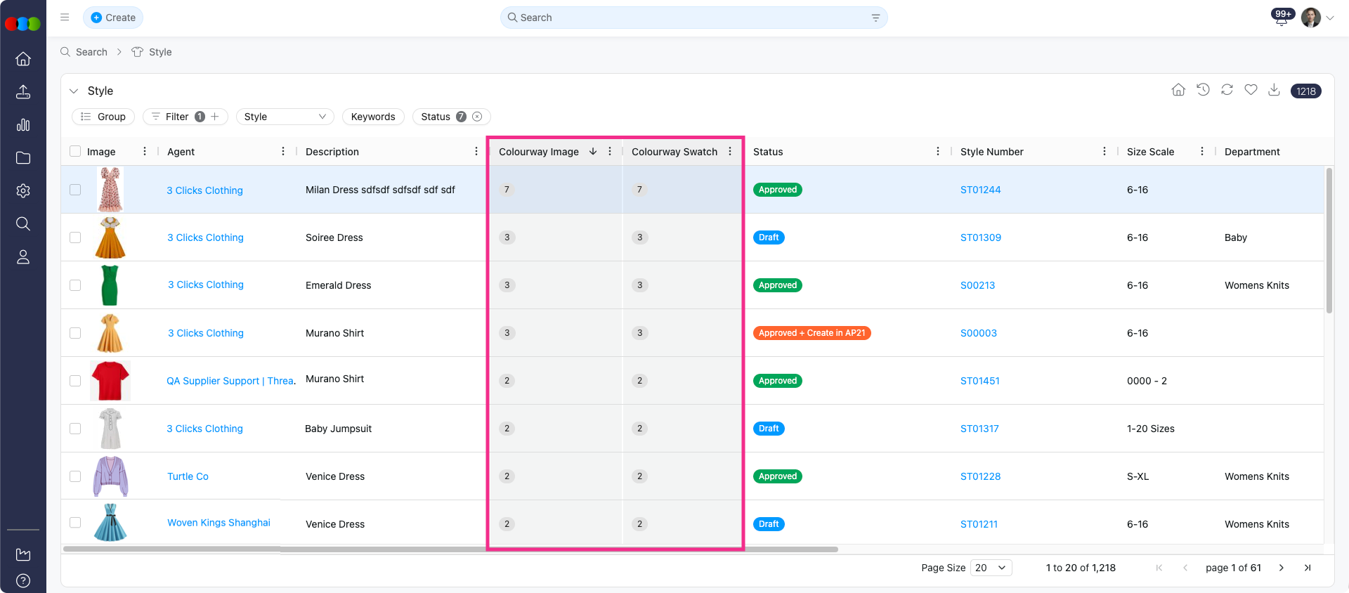This screenshot has height=593, width=1349.
Task: Open the Home icon in left sidebar
Action: click(x=23, y=59)
